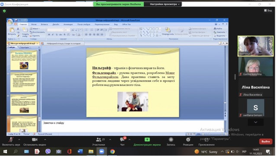Expand video options arrow next to camera
The image size is (277, 156).
point(45,140)
